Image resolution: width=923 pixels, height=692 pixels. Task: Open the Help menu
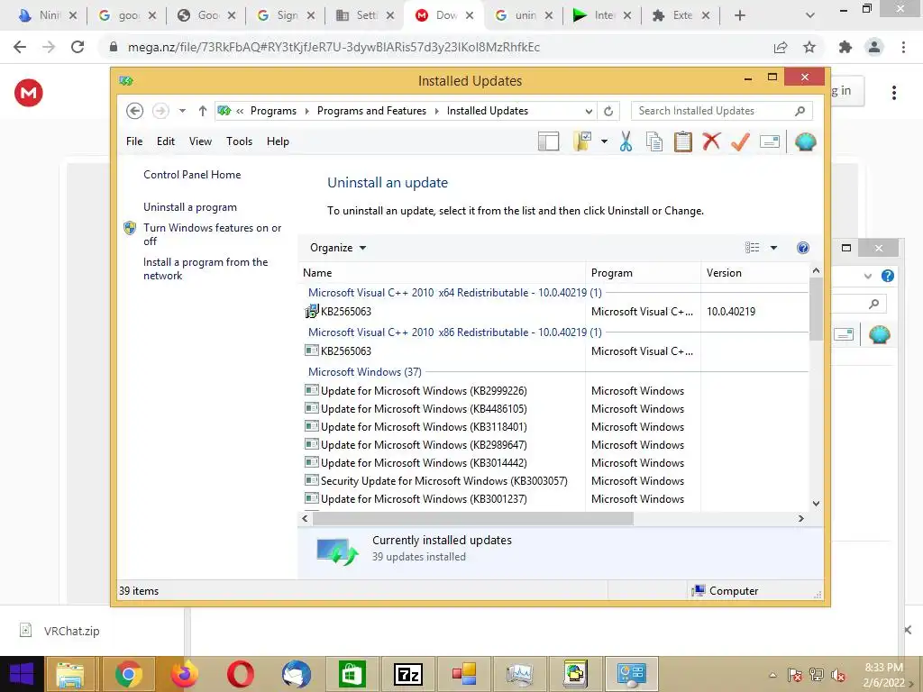pyautogui.click(x=278, y=141)
